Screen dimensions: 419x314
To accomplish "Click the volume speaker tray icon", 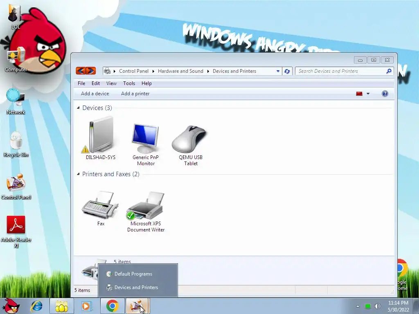I will click(x=377, y=306).
